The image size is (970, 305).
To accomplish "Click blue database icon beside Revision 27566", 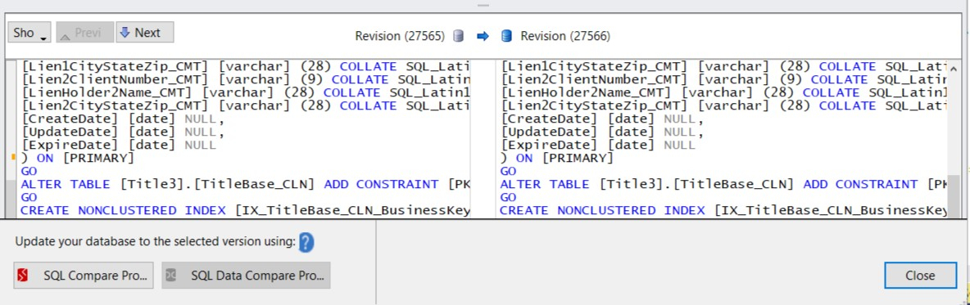I will pyautogui.click(x=506, y=36).
